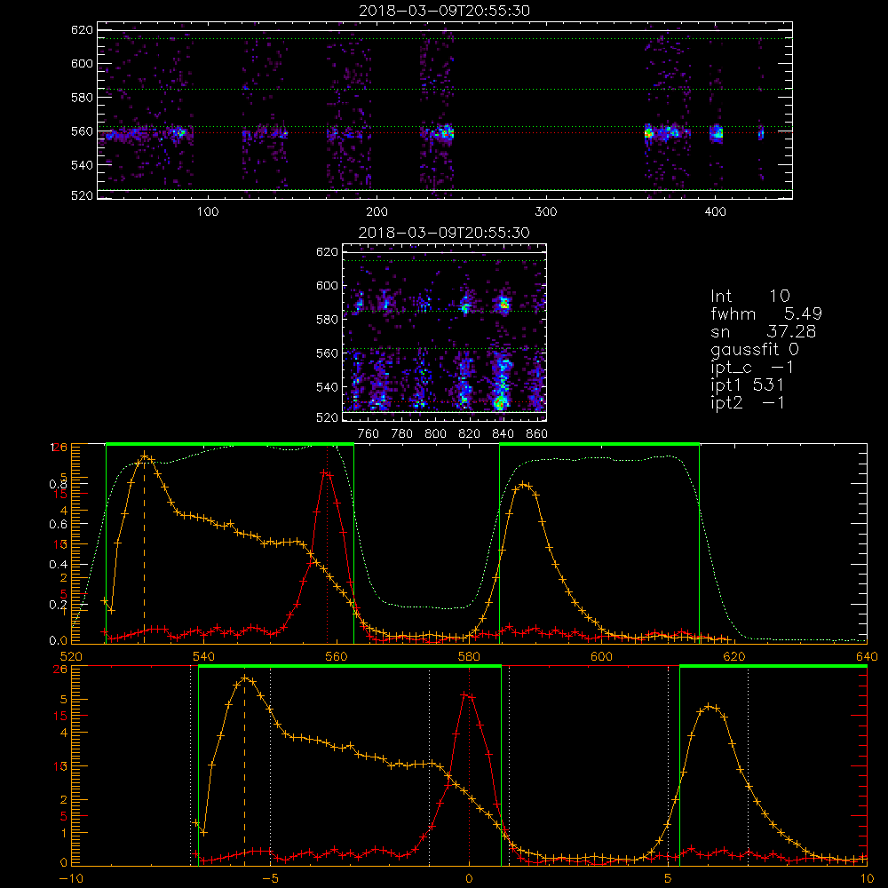
Task: Select the 'sn 37.28' readout
Action: point(764,331)
